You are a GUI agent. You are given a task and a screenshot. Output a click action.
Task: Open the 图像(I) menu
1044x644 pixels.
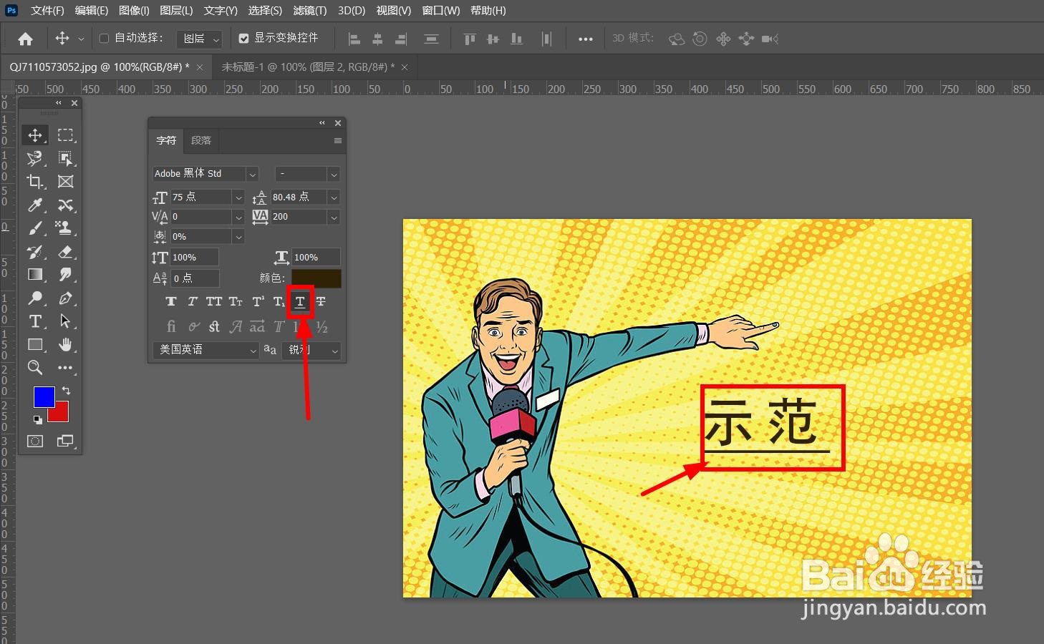pyautogui.click(x=134, y=10)
